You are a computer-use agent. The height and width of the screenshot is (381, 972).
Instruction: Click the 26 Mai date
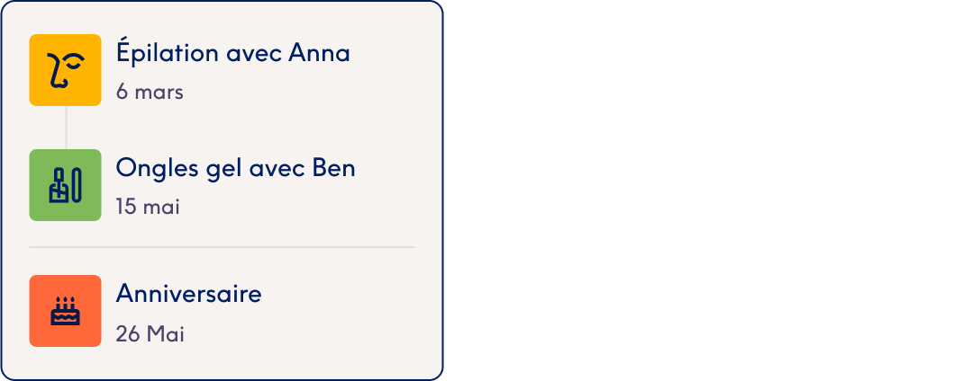(150, 334)
